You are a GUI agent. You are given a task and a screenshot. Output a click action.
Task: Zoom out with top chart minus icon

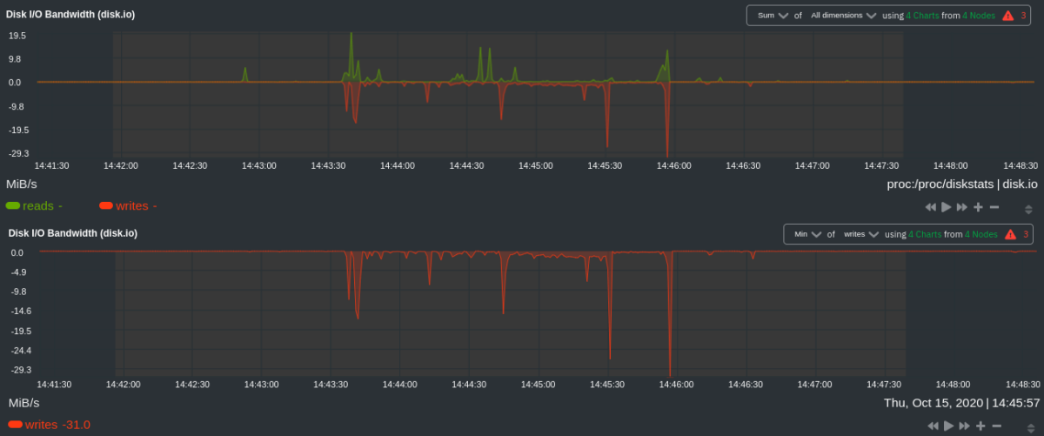pyautogui.click(x=994, y=207)
